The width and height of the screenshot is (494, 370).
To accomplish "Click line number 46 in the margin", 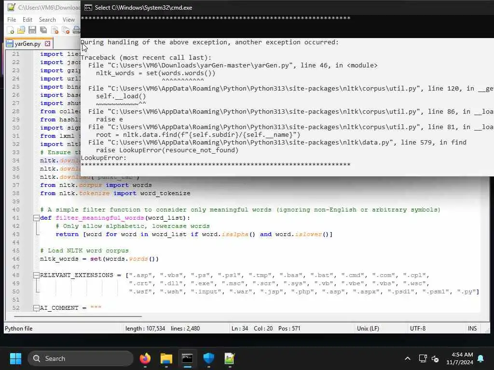I will [16, 259].
